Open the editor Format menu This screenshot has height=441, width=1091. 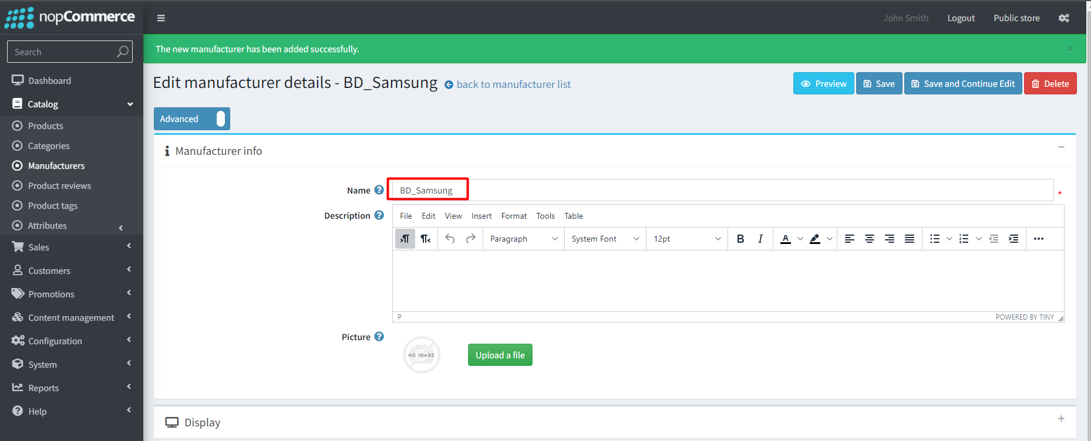(x=514, y=216)
